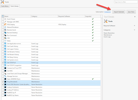Click the Sync Now button

tap(131, 12)
